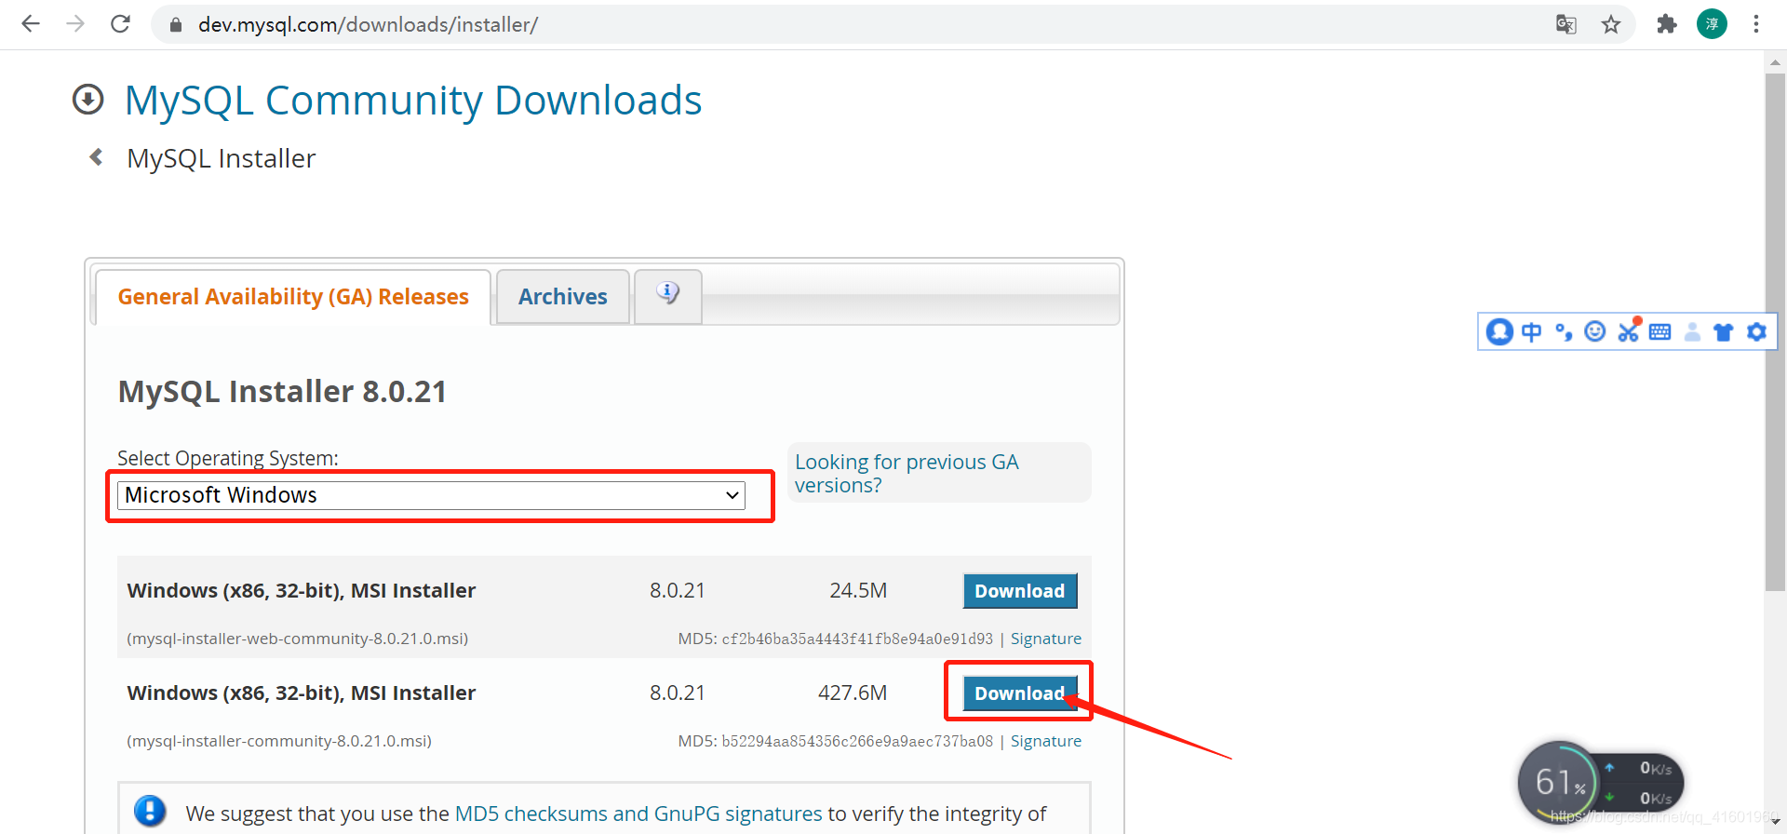This screenshot has height=834, width=1787.
Task: Click the 427.6M file size
Action: [853, 693]
